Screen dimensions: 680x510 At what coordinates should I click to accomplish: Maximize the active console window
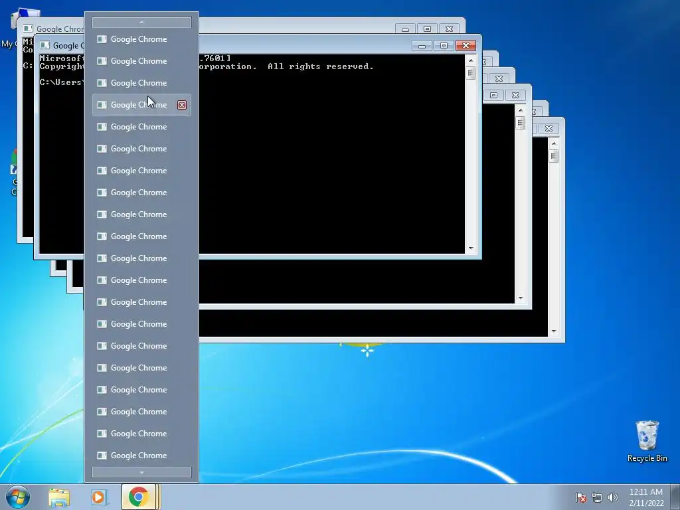point(444,46)
